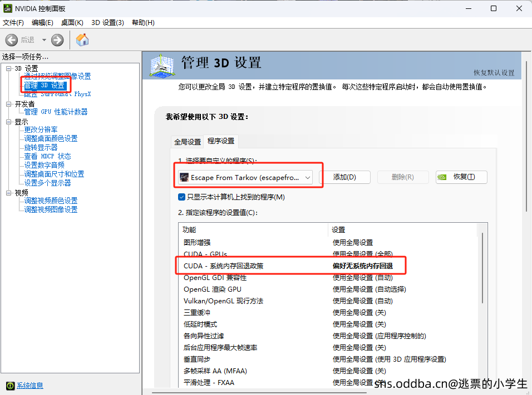Image resolution: width=532 pixels, height=395 pixels.
Task: Open back history dropdown arrow
Action: click(x=44, y=40)
